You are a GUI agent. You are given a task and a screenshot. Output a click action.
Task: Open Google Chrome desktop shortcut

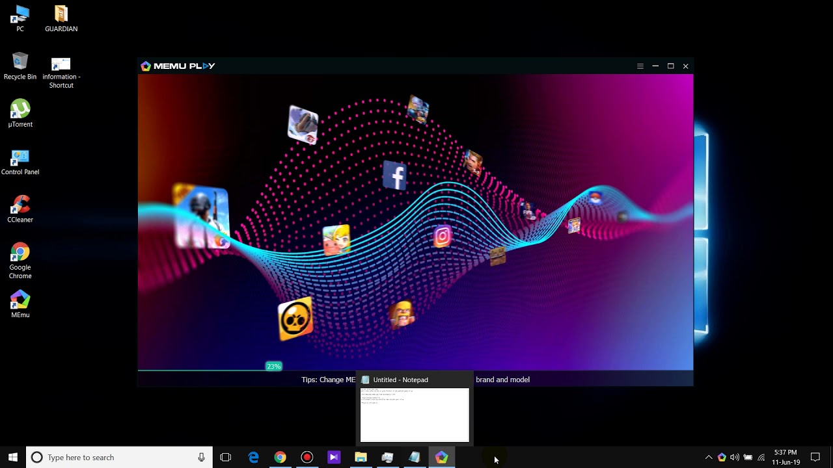click(20, 261)
